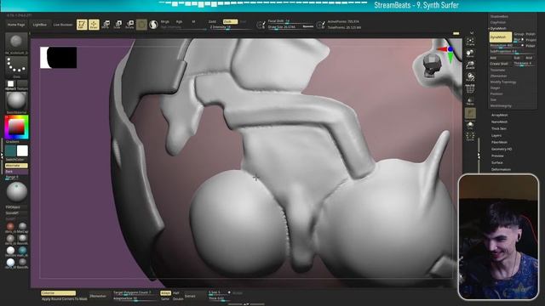Toggle the Mrgb mode button
The height and width of the screenshot is (306, 545).
point(164,22)
